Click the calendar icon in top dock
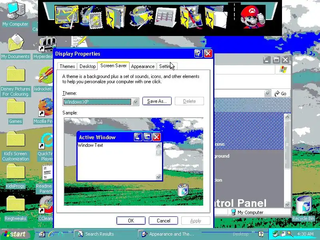Screen dimensions: 320x240 (165, 17)
